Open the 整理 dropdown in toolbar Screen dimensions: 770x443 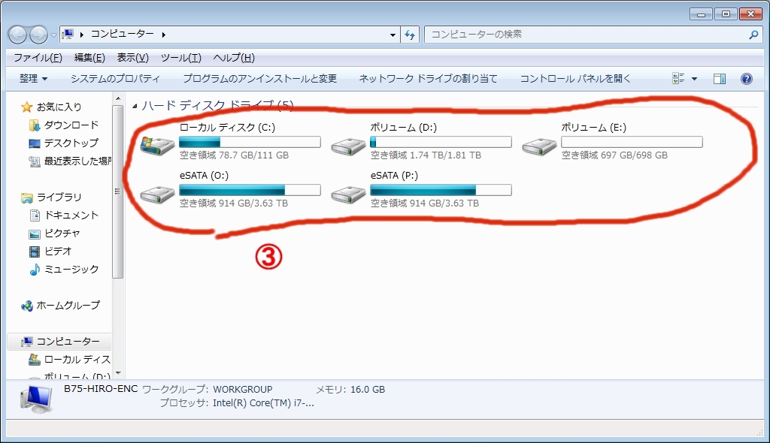pos(33,79)
